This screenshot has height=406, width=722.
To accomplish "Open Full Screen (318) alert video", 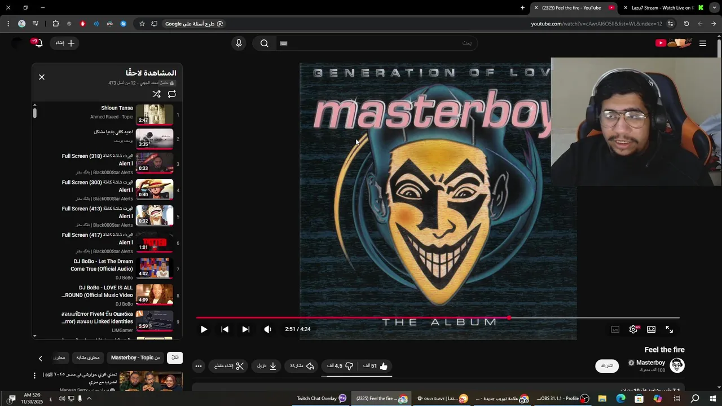I will [x=107, y=164].
